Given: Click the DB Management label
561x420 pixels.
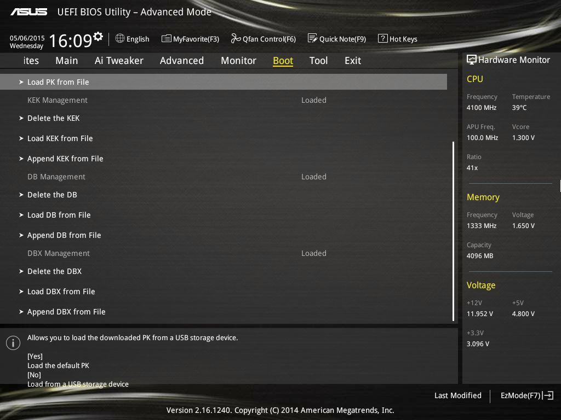Looking at the screenshot, I should tap(56, 177).
